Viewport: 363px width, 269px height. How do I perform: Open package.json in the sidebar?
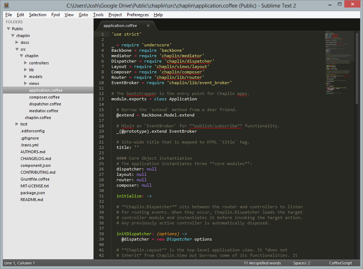33,193
